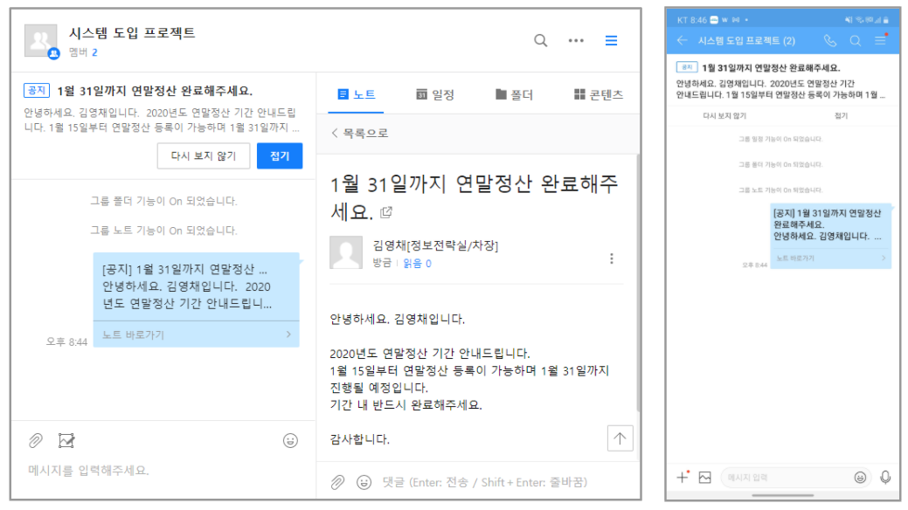The width and height of the screenshot is (908, 510).
Task: Switch to the 노트 tab
Action: (x=357, y=94)
